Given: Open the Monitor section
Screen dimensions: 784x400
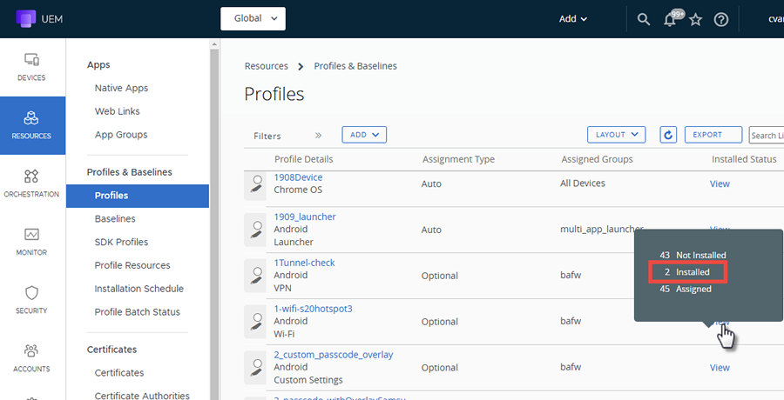Looking at the screenshot, I should coord(31,243).
